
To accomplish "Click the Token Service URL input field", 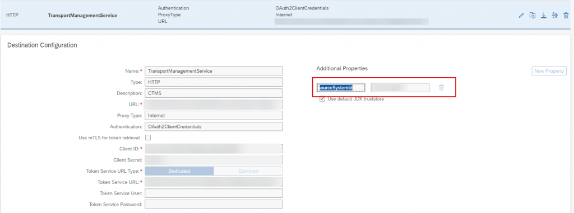I will pyautogui.click(x=214, y=182).
